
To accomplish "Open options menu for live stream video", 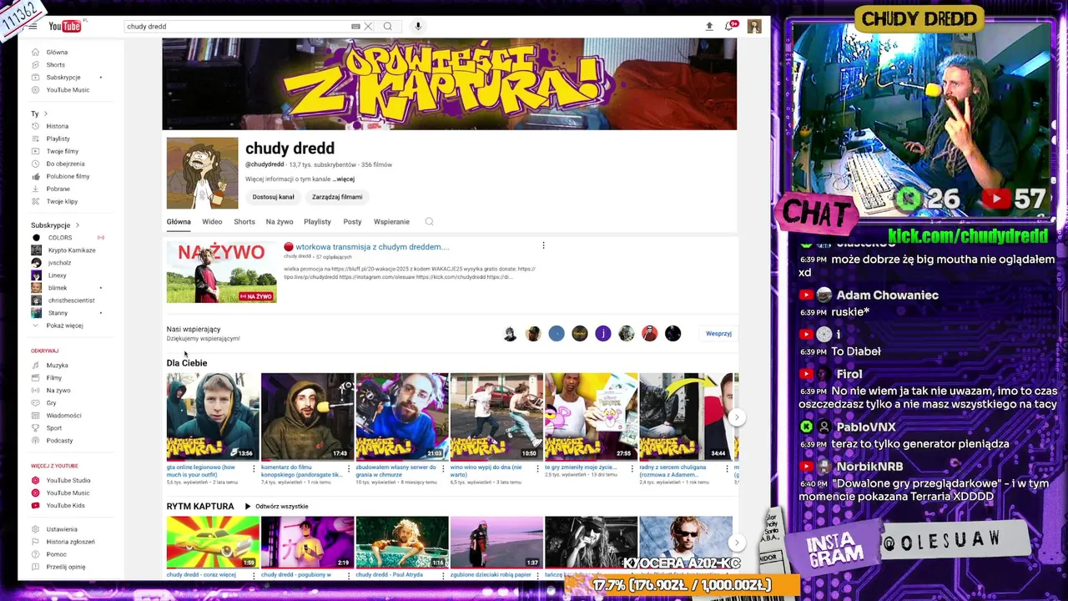I will (543, 245).
